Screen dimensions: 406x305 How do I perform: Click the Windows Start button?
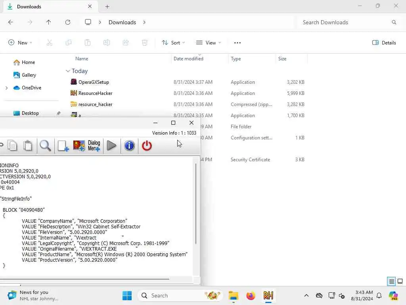tap(127, 295)
